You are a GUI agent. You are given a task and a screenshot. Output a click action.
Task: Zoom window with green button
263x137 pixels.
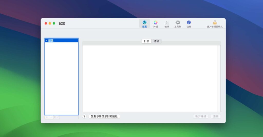click(54, 23)
